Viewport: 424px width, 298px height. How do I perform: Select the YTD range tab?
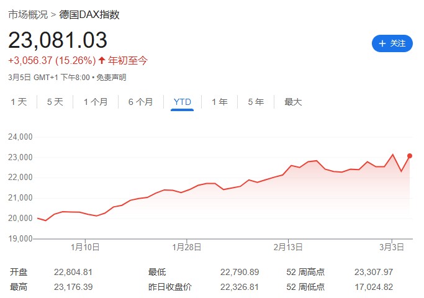183,102
